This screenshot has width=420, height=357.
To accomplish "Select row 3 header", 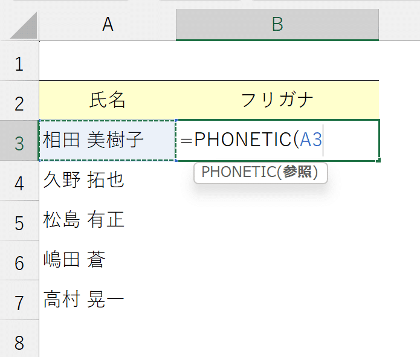I will pos(19,140).
